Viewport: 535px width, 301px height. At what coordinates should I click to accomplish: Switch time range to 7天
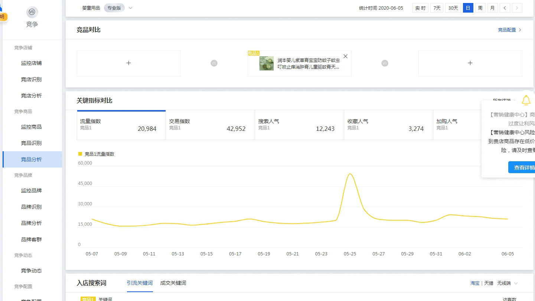pyautogui.click(x=437, y=8)
